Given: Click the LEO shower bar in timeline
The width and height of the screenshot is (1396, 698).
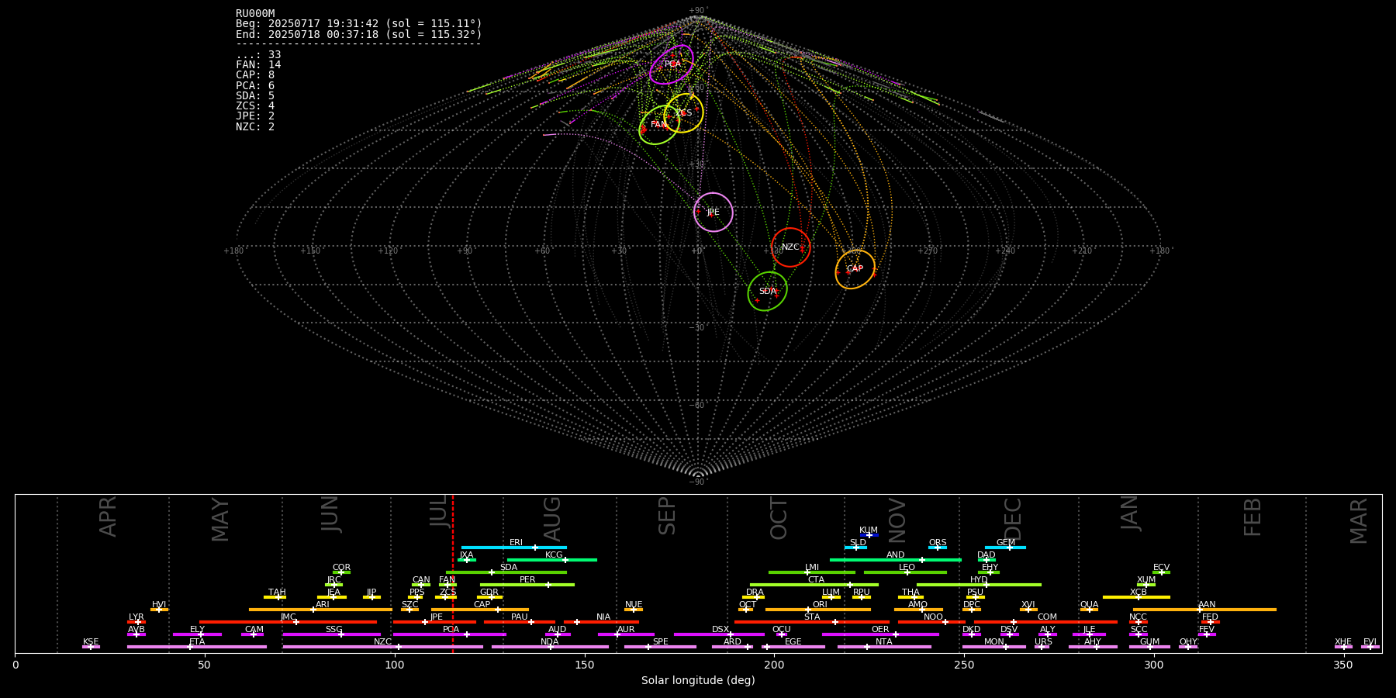Looking at the screenshot, I should tap(905, 572).
